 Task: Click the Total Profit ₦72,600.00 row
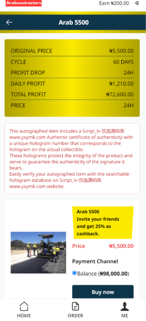72,94
